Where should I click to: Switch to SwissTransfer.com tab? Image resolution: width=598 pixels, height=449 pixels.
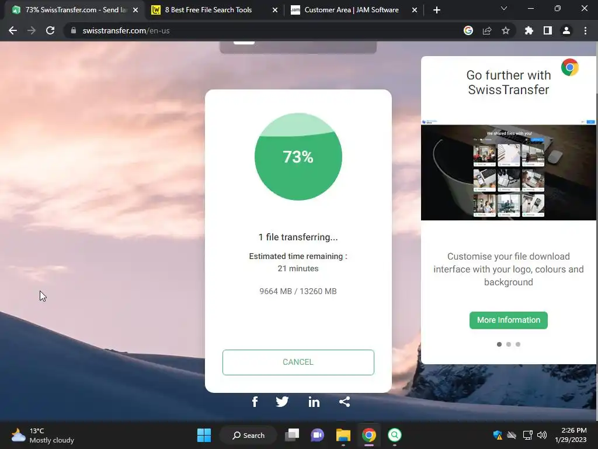coord(74,10)
